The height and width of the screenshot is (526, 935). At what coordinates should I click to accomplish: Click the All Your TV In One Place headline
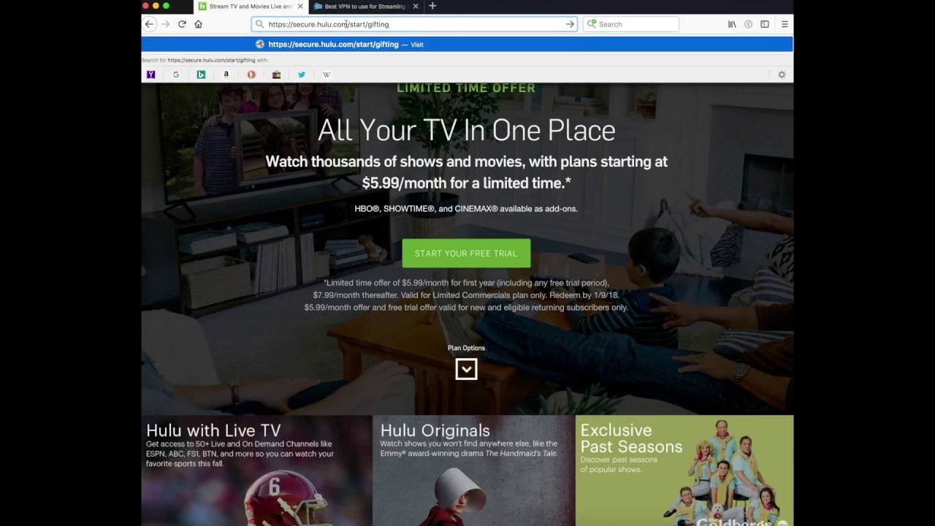[466, 131]
